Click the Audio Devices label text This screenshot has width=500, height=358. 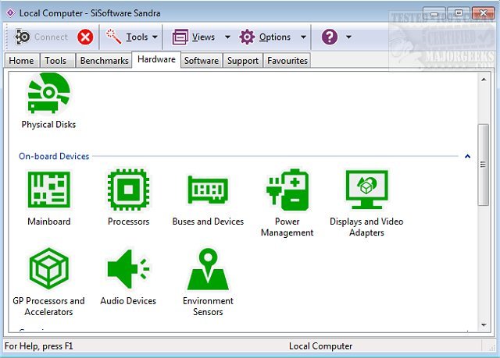tap(128, 301)
